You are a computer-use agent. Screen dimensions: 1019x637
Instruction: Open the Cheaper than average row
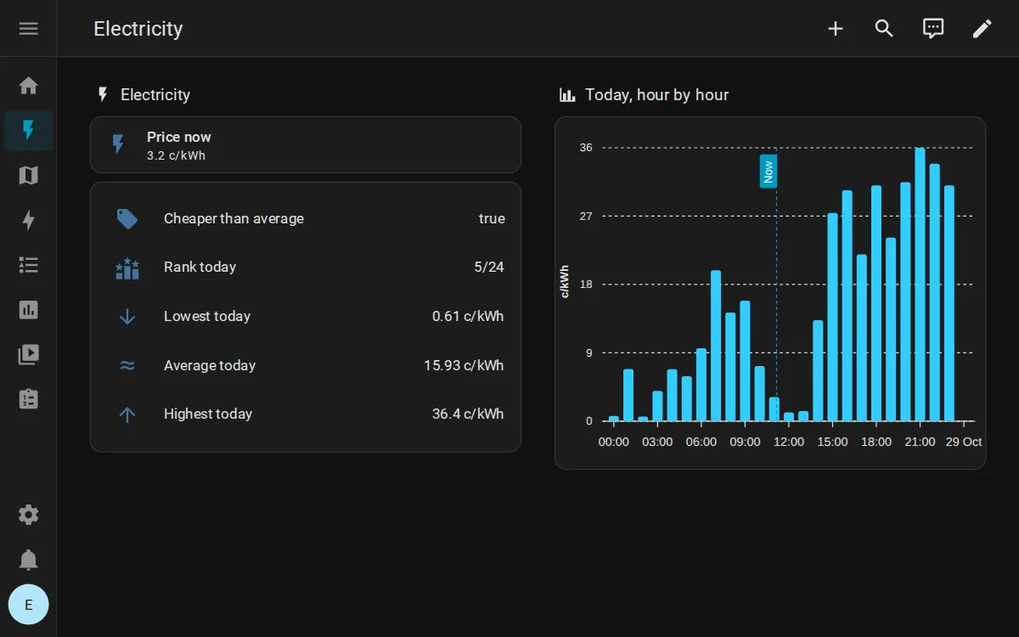306,219
